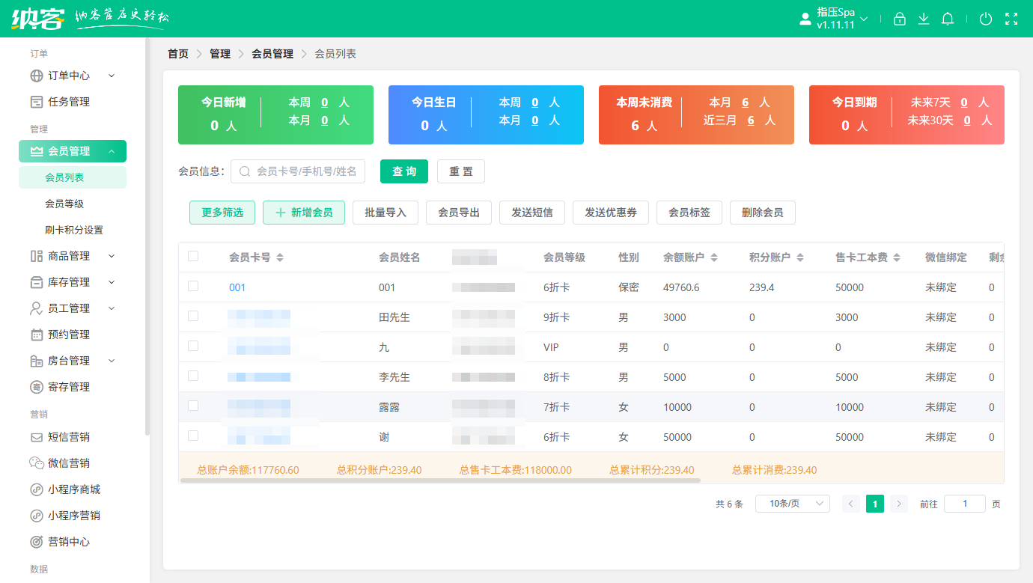Open the 指压Spa account dropdown
This screenshot has height=583, width=1033.
pos(835,19)
